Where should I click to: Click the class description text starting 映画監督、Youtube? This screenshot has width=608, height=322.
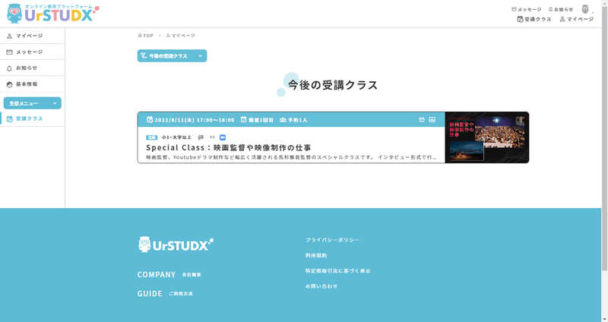point(291,157)
